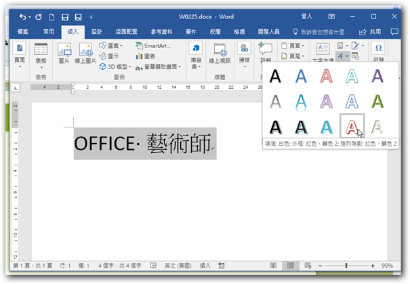Click the 圖表 (Chart) button
The width and height of the screenshot is (410, 284).
coord(146,56)
